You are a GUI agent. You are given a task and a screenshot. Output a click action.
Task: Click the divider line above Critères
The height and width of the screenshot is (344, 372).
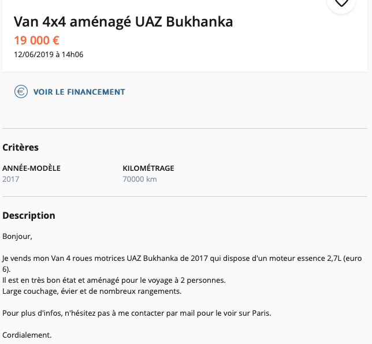pos(185,128)
